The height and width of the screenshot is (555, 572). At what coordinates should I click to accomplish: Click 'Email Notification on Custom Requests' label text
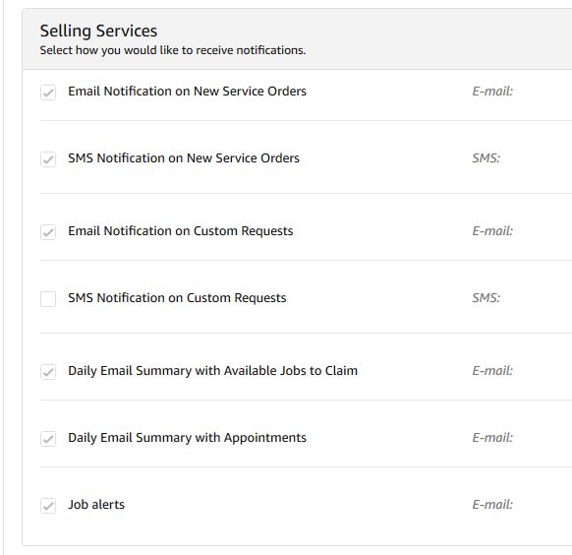click(181, 231)
